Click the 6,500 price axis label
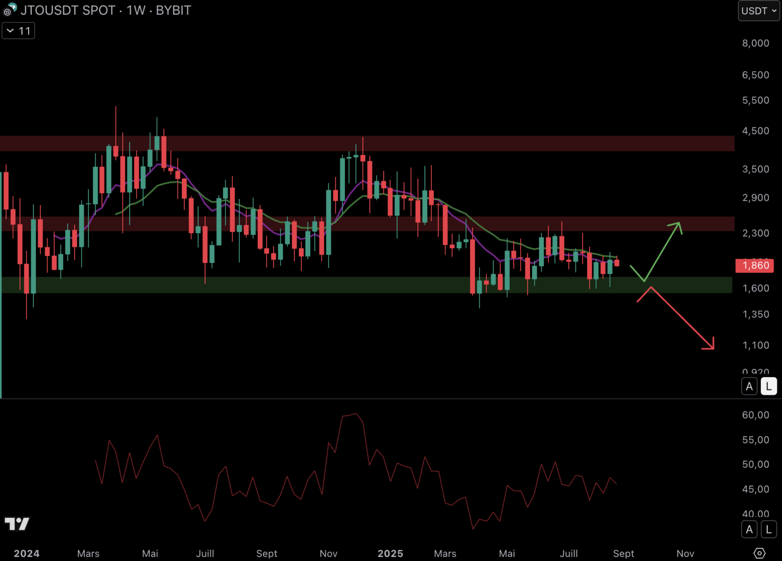 pos(756,75)
